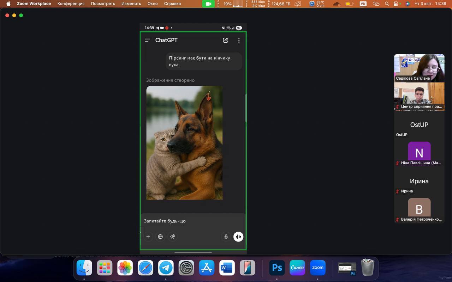452x282 pixels.
Task: Launch Photoshop from the Dock
Action: pos(277,268)
